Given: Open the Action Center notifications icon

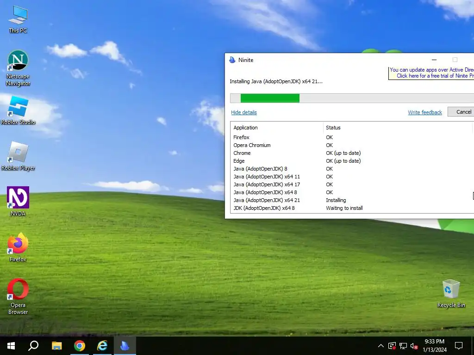Looking at the screenshot, I should pyautogui.click(x=459, y=346).
